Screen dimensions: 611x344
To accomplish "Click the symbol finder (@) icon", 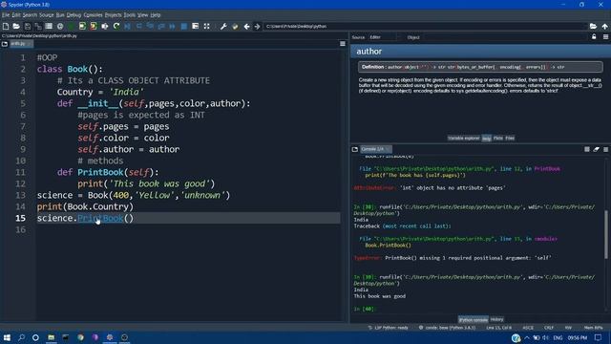I will 60,26.
